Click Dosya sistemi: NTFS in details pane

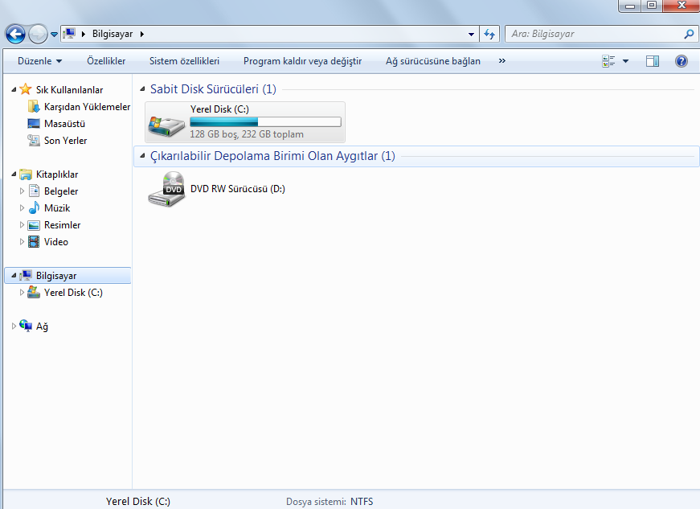tap(330, 502)
